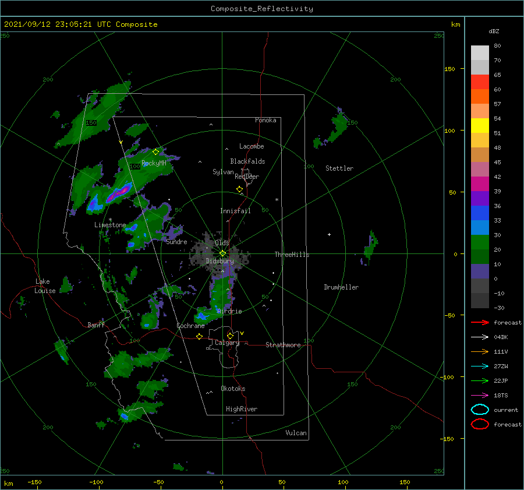Click the Cochrane map label
This screenshot has height=490, width=524.
tap(191, 326)
